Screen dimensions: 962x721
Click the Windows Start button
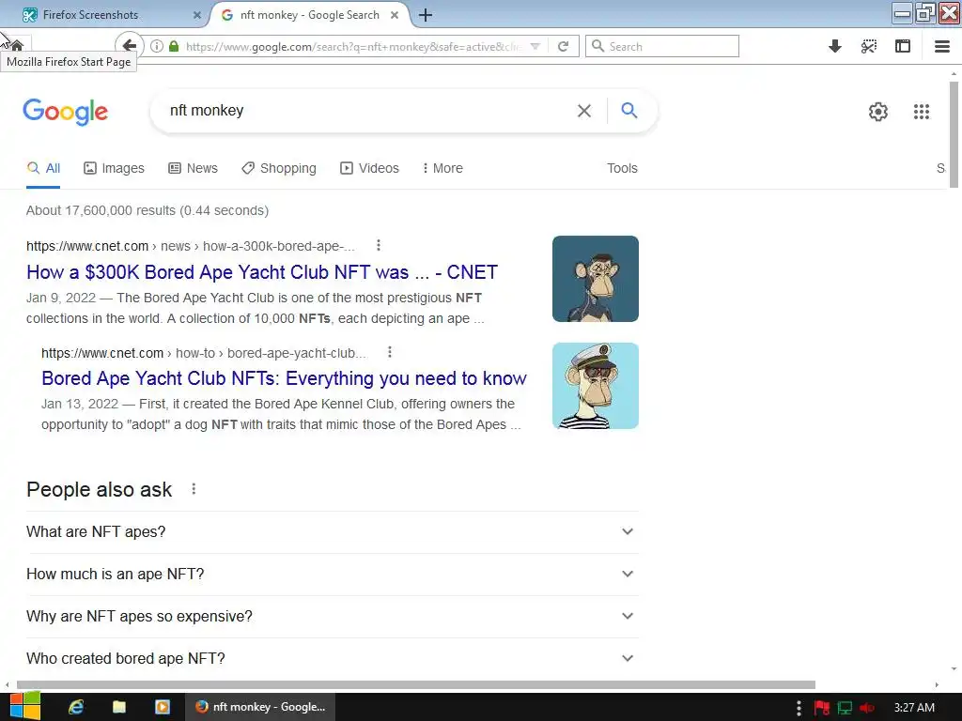(25, 706)
